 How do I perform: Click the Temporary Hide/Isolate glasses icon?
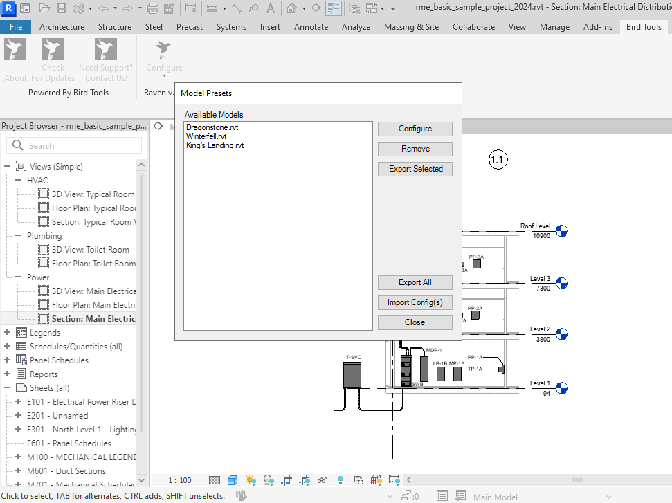pyautogui.click(x=322, y=480)
